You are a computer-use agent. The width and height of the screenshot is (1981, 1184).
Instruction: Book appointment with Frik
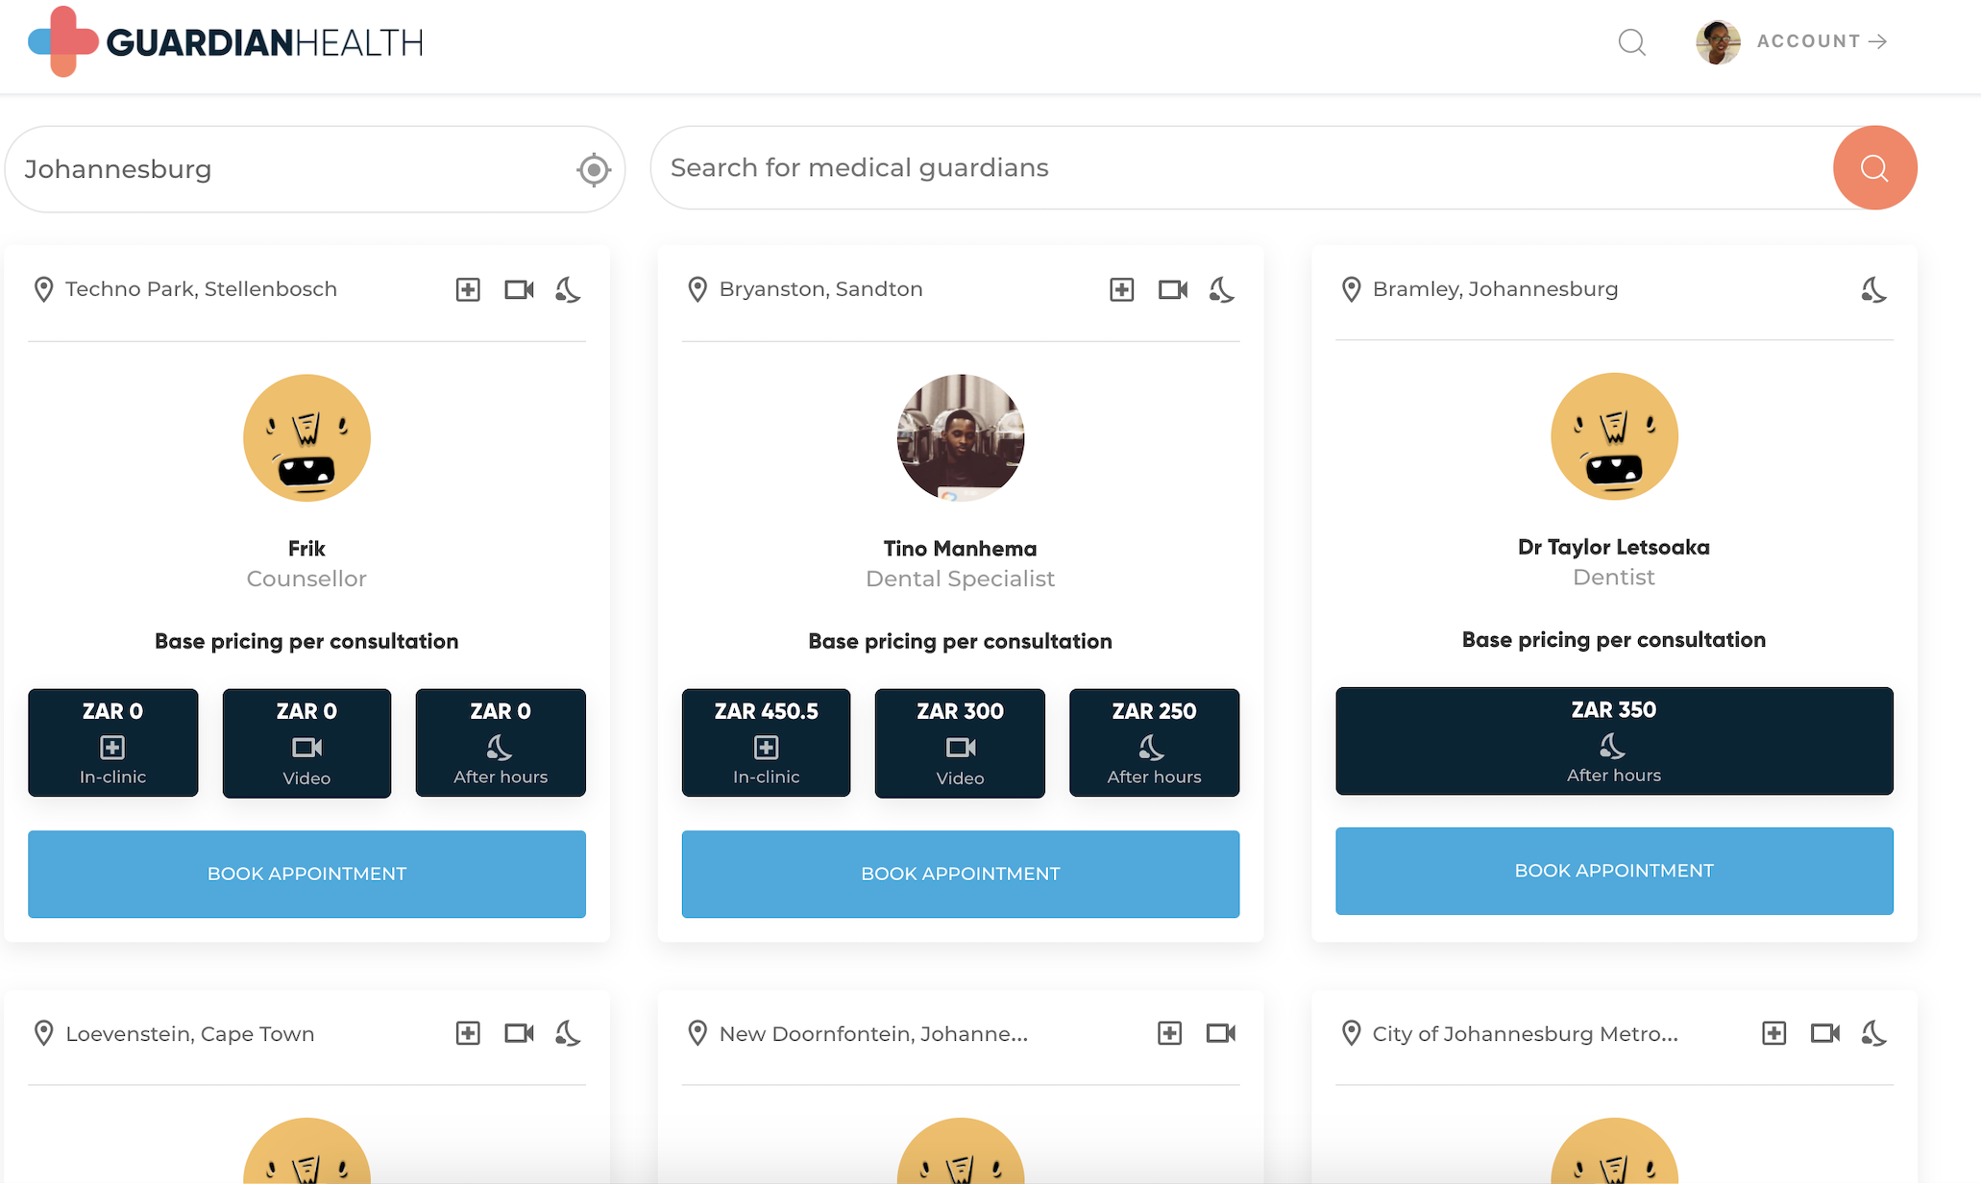click(306, 874)
